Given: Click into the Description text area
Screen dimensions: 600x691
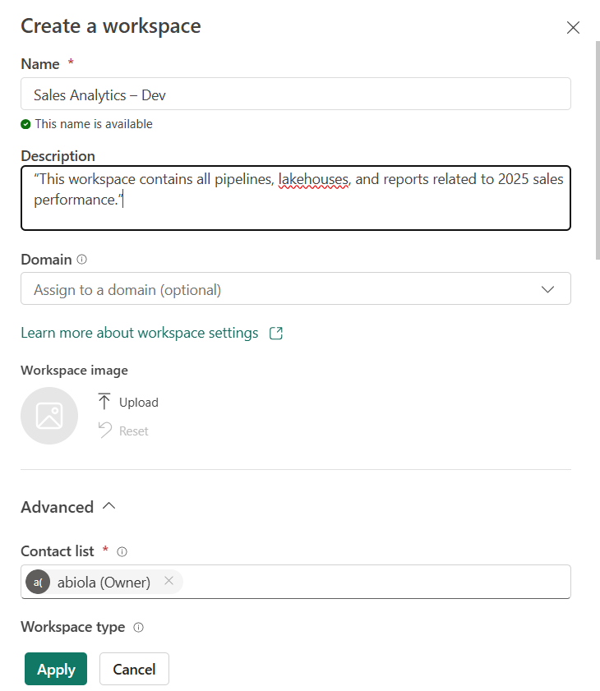Looking at the screenshot, I should (x=295, y=198).
